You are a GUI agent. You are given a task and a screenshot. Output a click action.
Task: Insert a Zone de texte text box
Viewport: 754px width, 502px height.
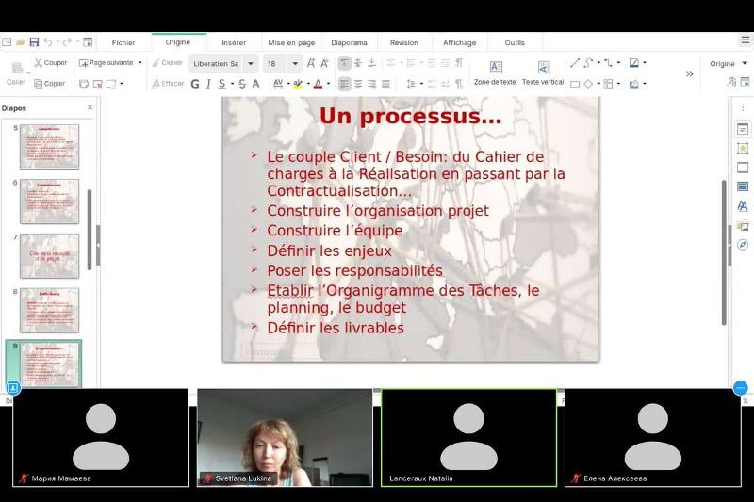(495, 72)
